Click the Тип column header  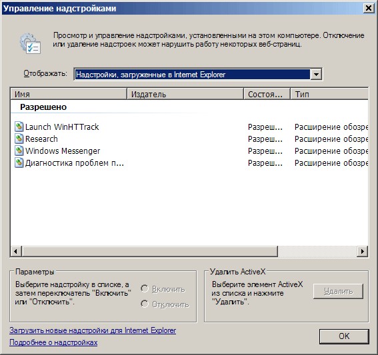[x=329, y=94]
